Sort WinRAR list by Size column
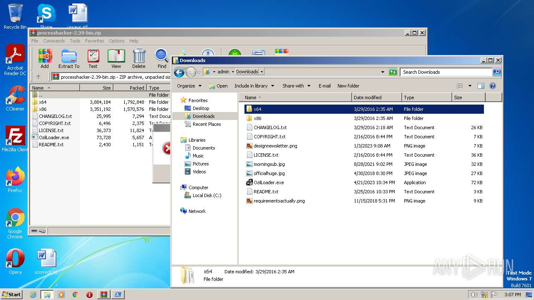534x300 pixels. pyautogui.click(x=96, y=88)
